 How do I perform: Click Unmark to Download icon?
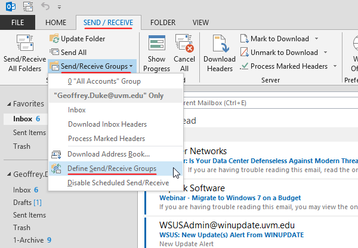[x=244, y=52]
